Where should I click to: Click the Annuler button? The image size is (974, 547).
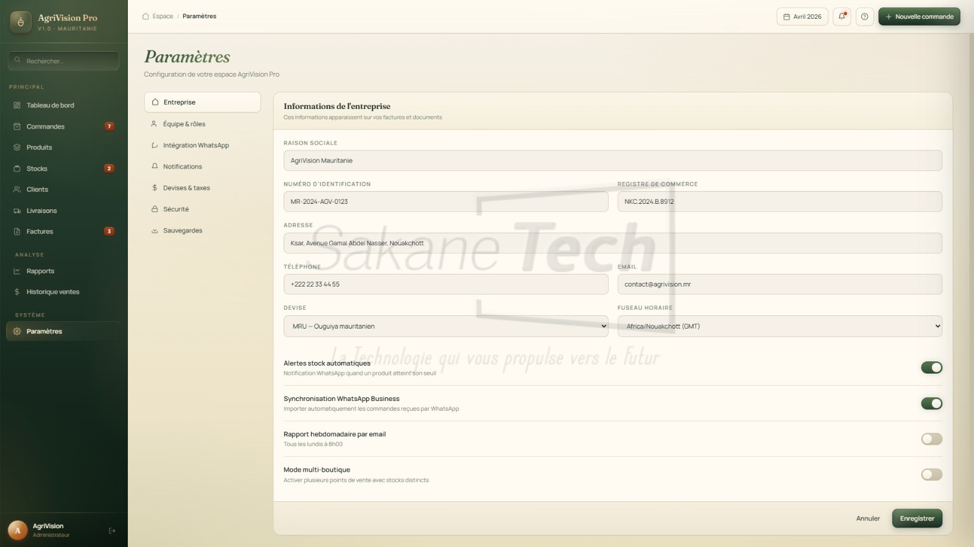coord(868,518)
